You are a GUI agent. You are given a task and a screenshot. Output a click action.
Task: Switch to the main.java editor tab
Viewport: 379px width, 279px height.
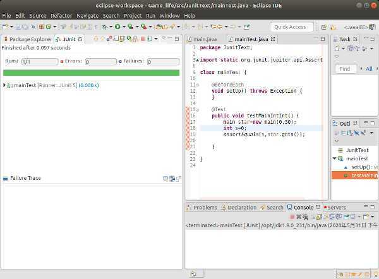tap(204, 39)
